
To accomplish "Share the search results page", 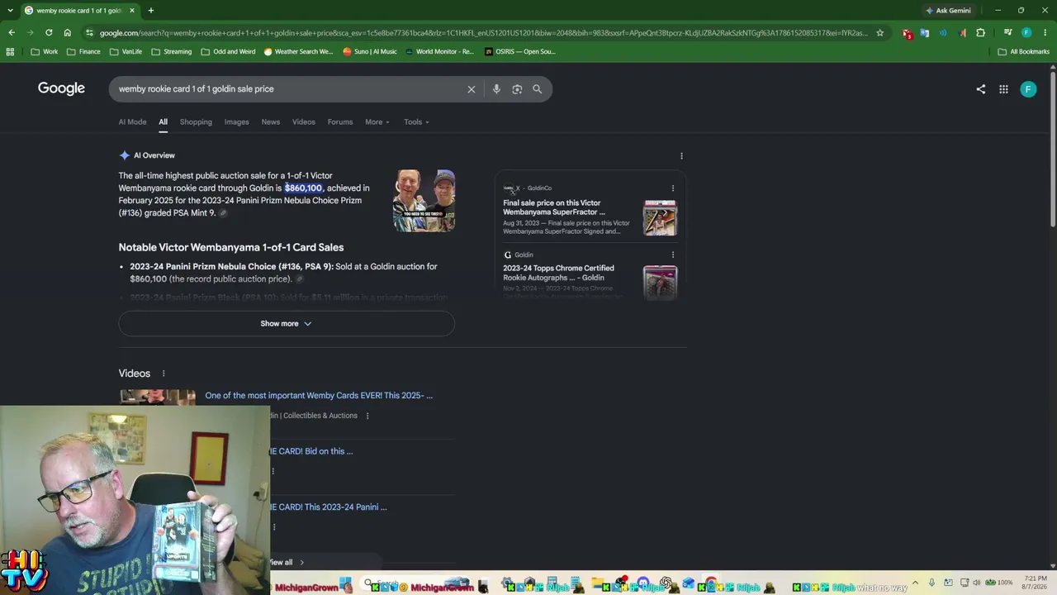I will pos(981,89).
